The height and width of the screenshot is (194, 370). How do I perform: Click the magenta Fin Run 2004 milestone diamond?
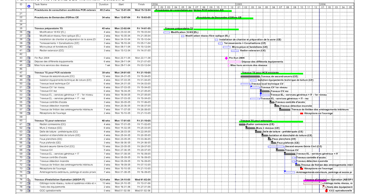(x=226, y=58)
